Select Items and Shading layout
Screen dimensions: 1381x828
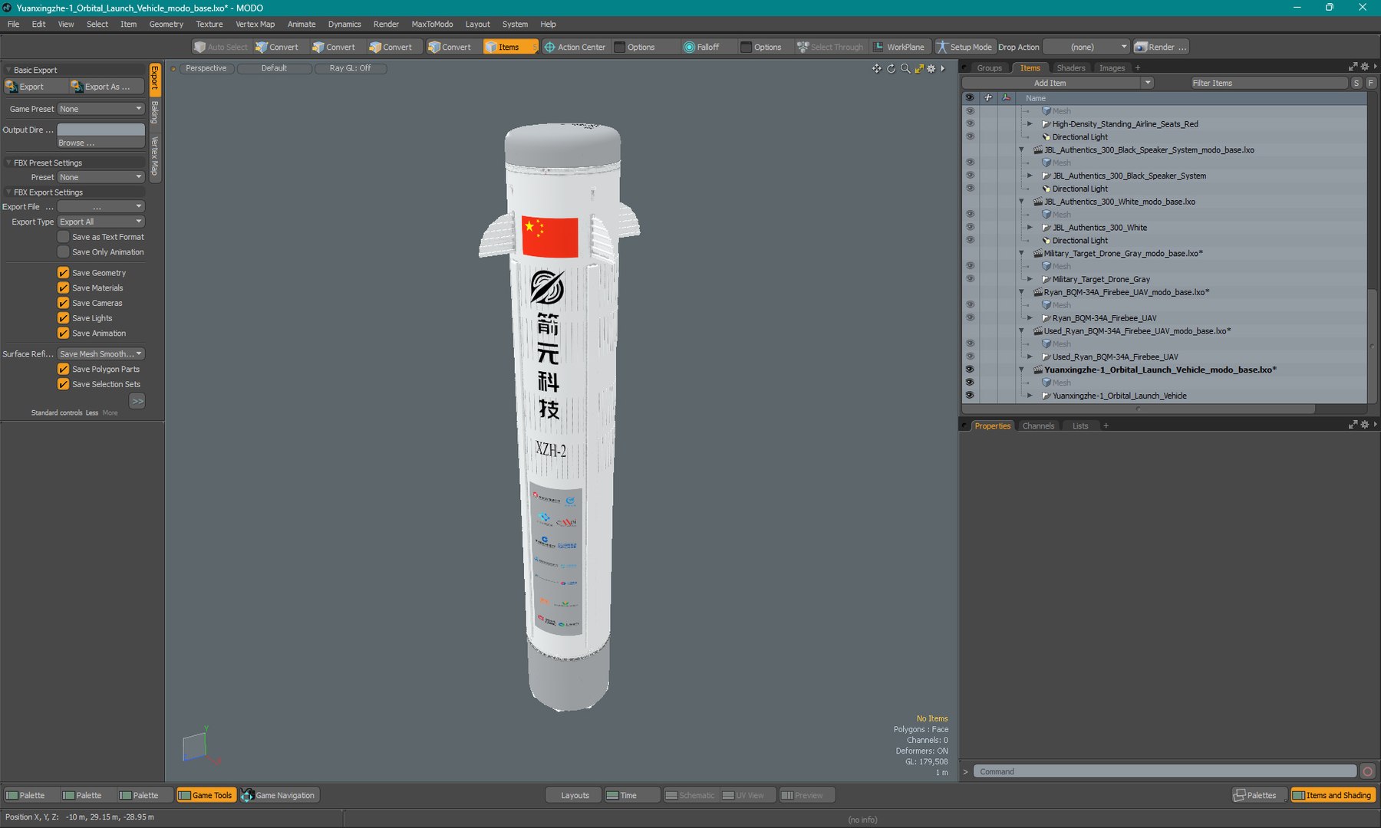tap(1332, 795)
